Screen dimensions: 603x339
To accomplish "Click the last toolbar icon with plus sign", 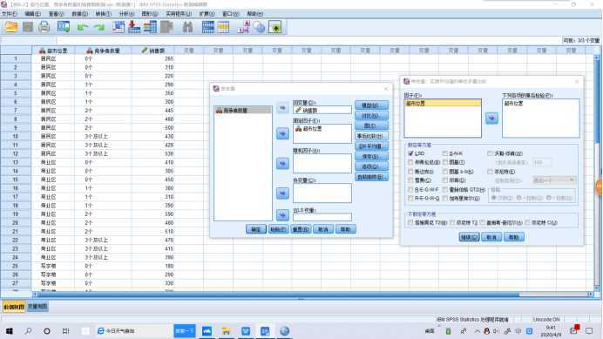I will tap(275, 27).
